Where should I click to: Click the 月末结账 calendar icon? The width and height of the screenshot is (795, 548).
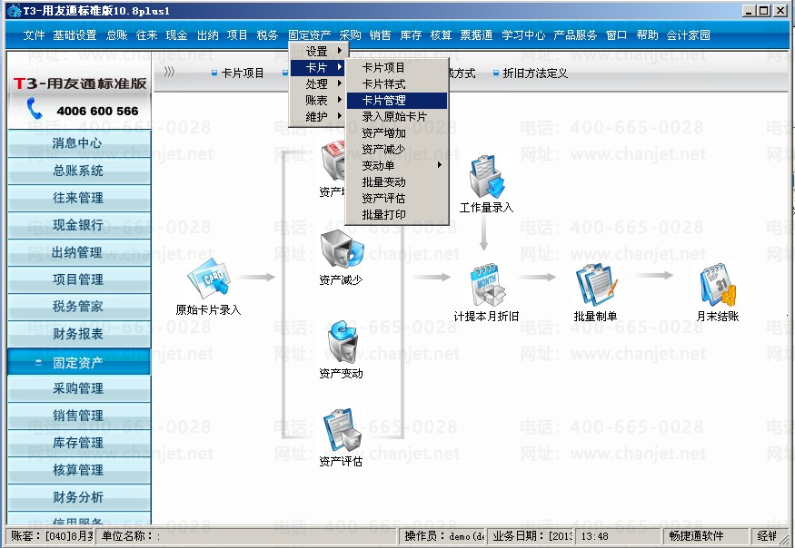pos(718,285)
